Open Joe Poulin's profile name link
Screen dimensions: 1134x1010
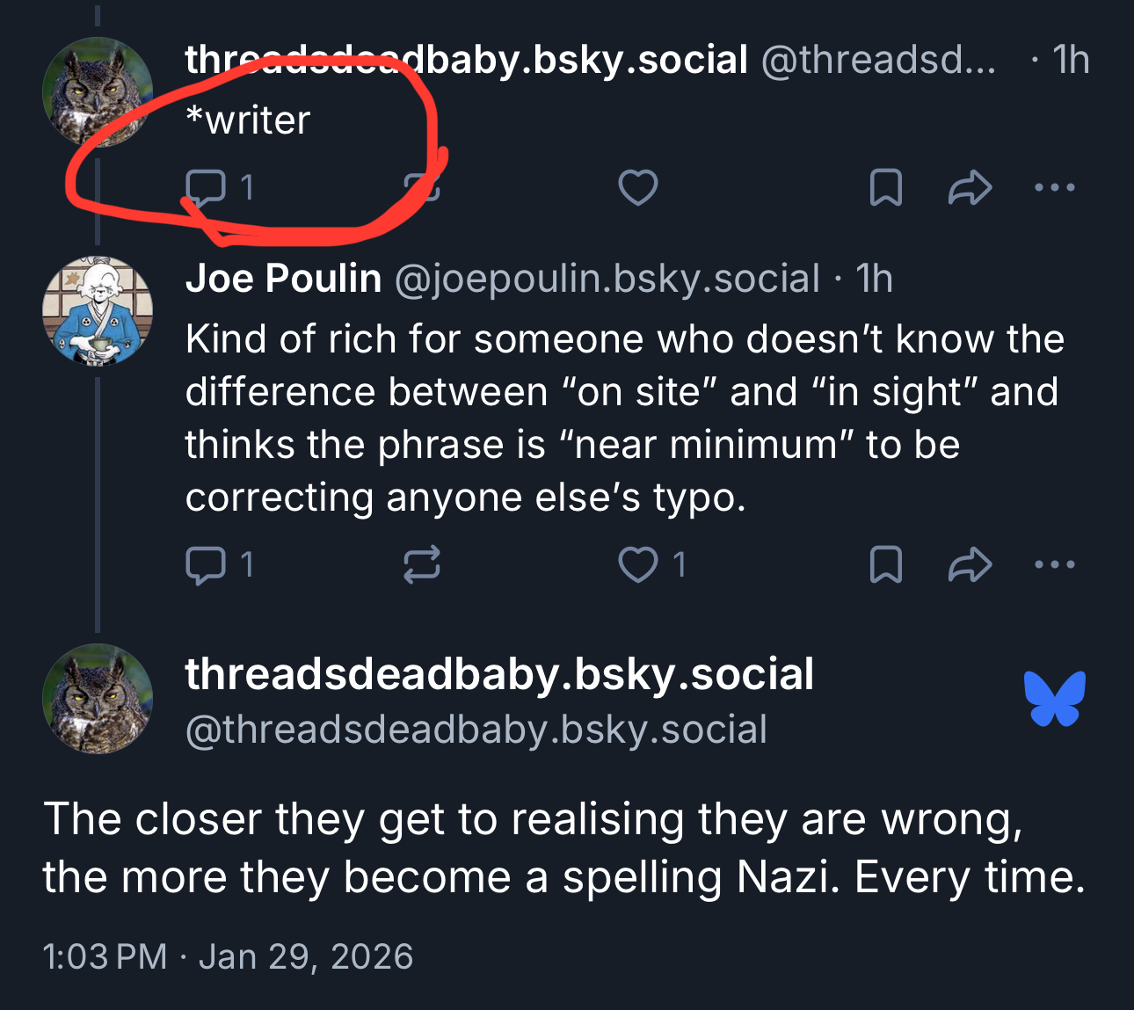click(283, 279)
